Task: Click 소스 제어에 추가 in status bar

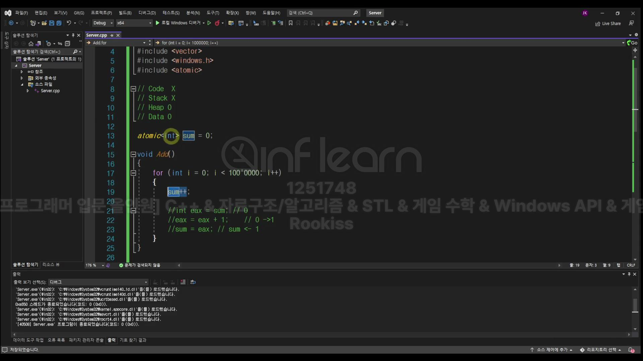Action: [x=552, y=350]
